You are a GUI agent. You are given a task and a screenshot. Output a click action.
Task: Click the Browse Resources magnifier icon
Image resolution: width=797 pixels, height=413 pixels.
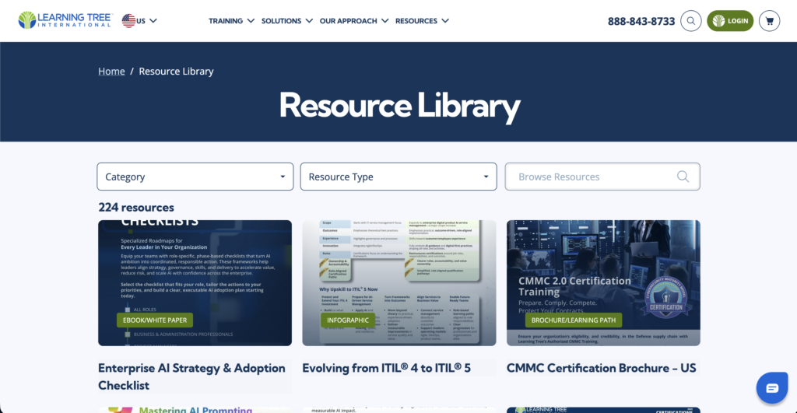[683, 177]
